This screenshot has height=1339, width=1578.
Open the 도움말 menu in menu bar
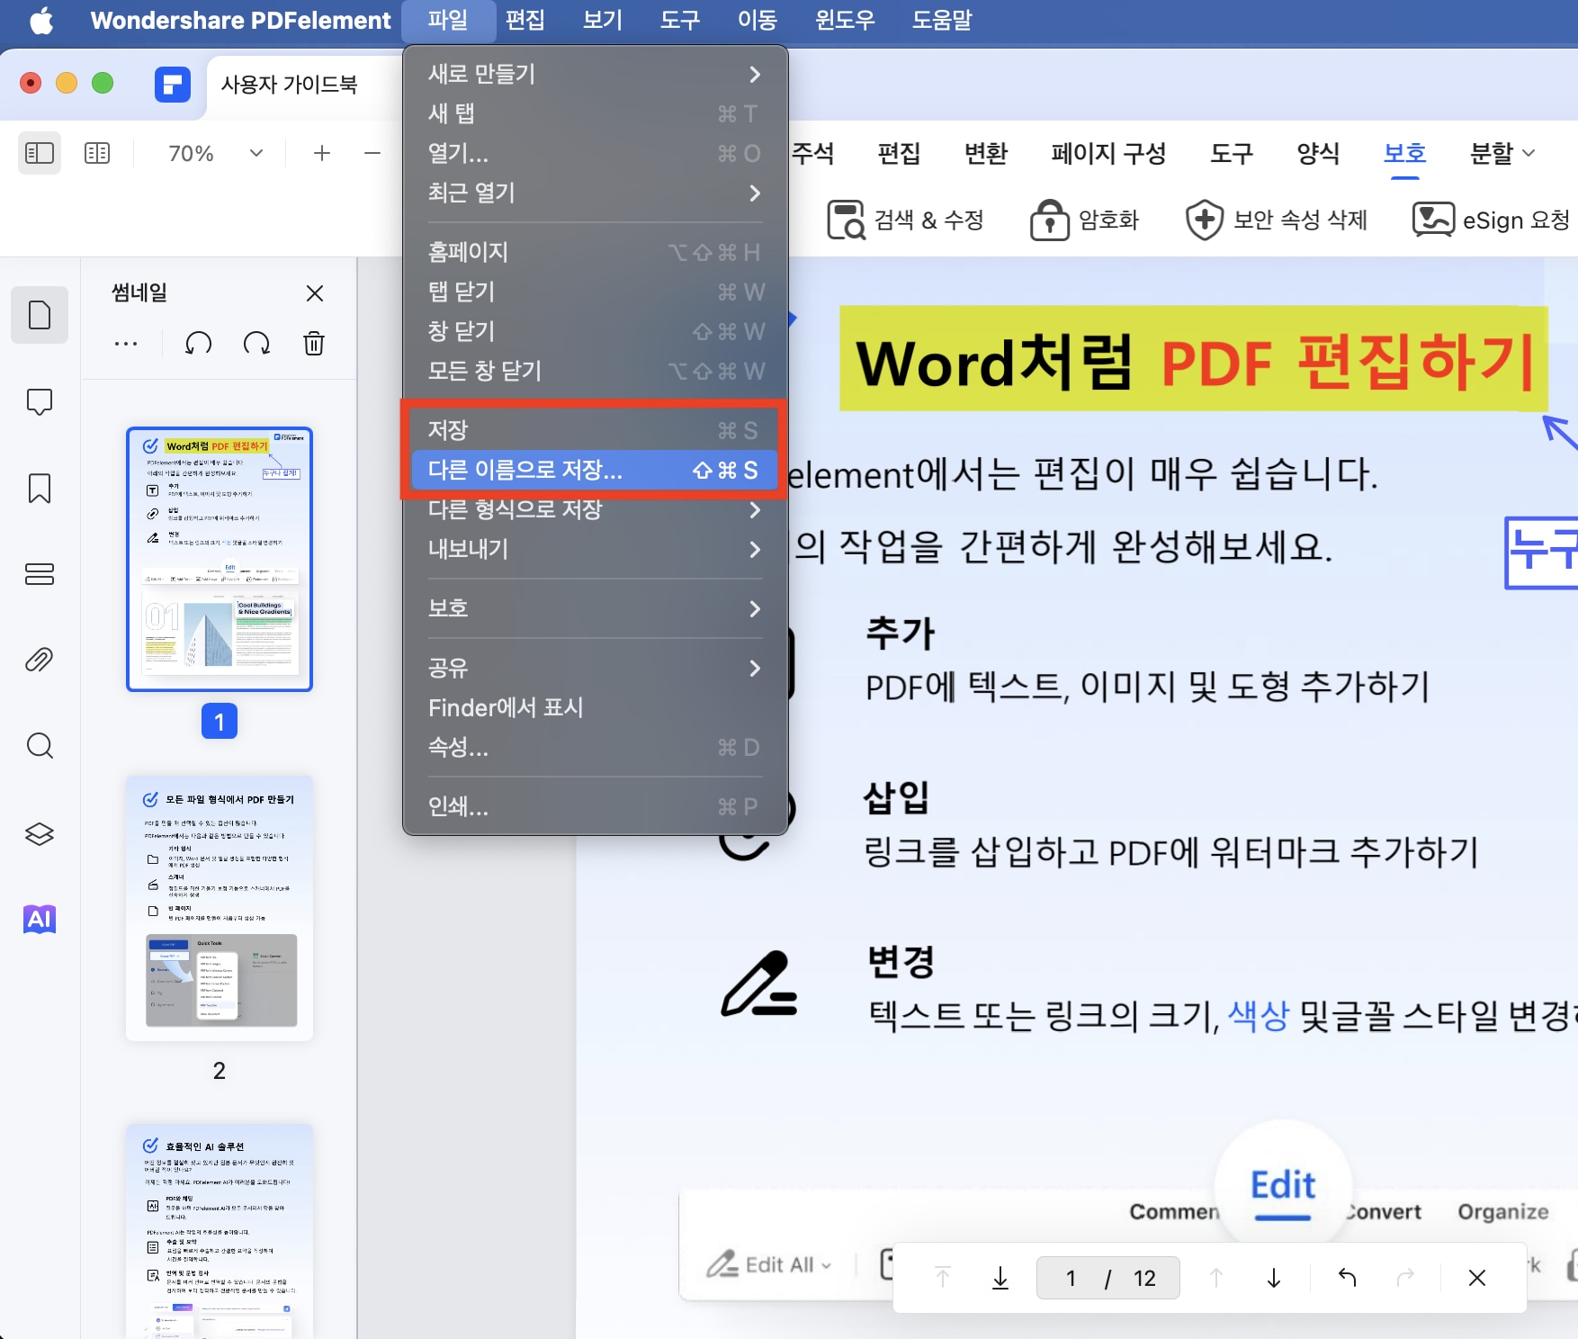(x=942, y=20)
